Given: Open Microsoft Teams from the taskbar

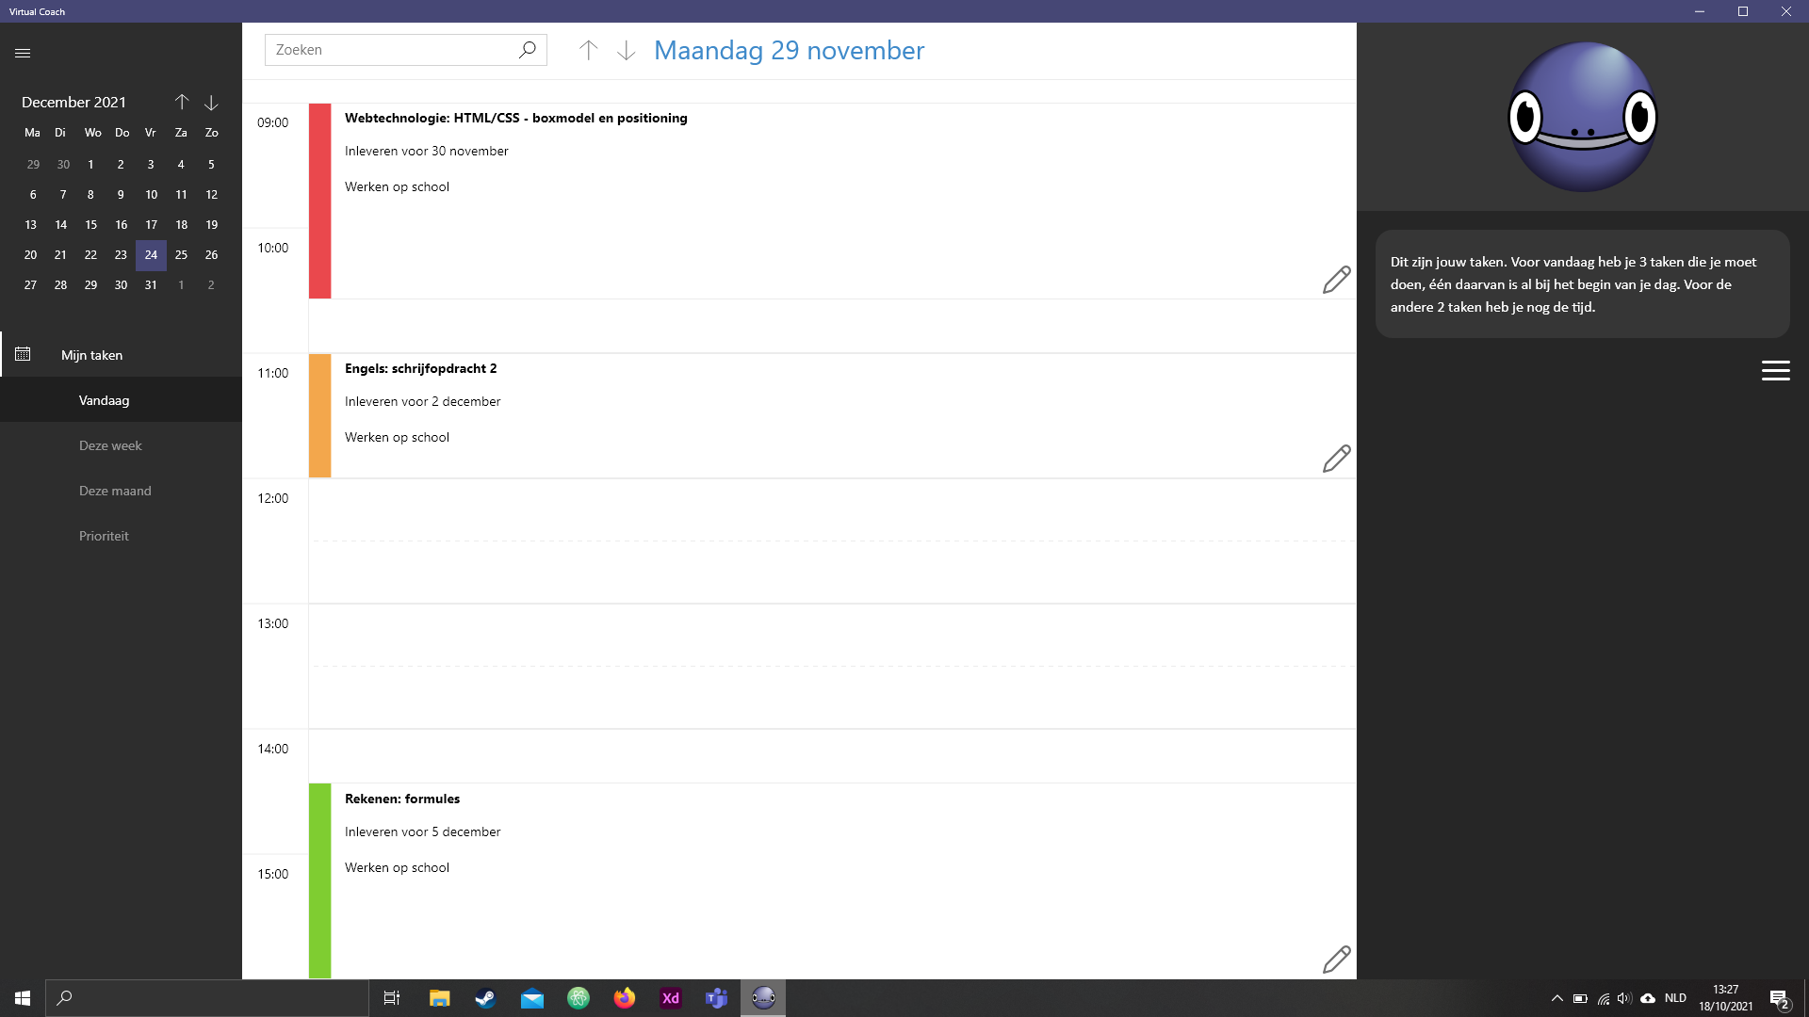Looking at the screenshot, I should click(717, 998).
